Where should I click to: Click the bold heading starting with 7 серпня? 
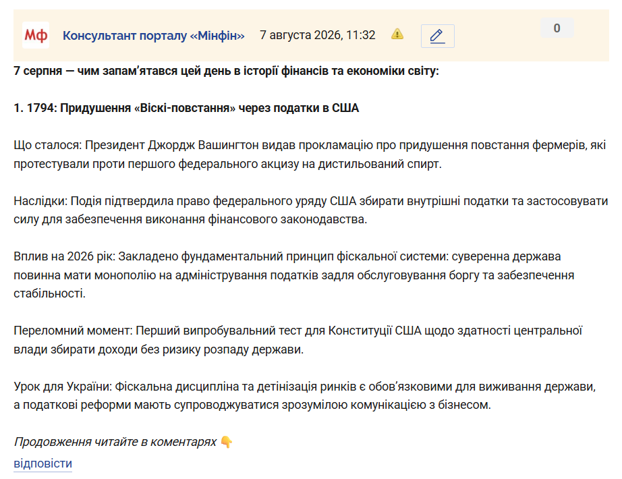(x=226, y=71)
